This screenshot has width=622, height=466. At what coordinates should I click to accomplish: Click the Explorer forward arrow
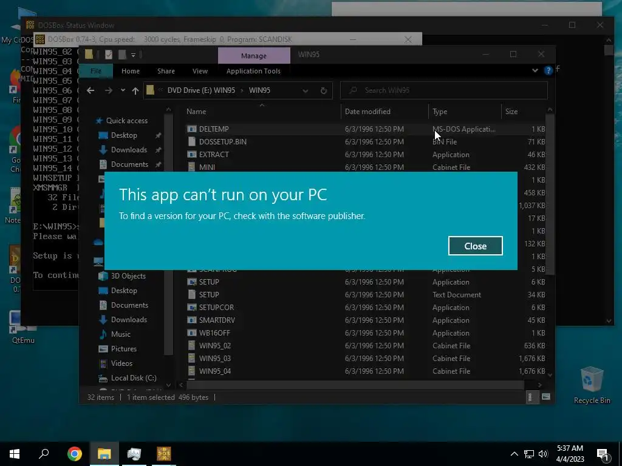tap(108, 90)
